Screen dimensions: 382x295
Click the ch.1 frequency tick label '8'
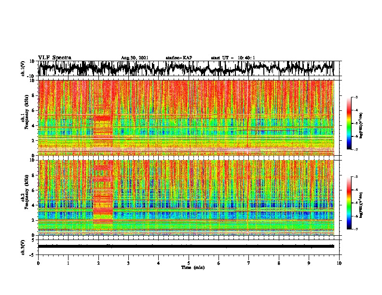(x=33, y=95)
